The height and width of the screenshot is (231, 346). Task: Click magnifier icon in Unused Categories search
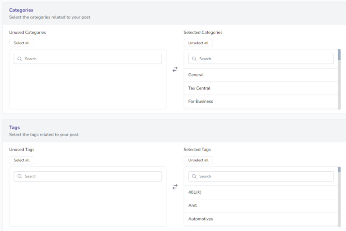[20, 59]
